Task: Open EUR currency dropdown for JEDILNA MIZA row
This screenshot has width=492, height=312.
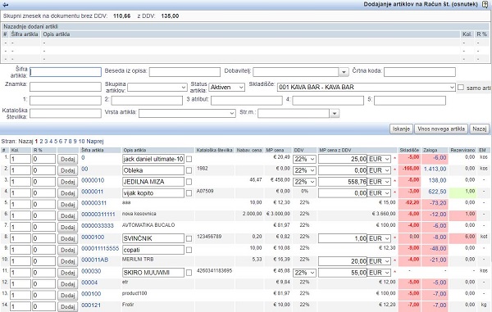Action: point(379,182)
